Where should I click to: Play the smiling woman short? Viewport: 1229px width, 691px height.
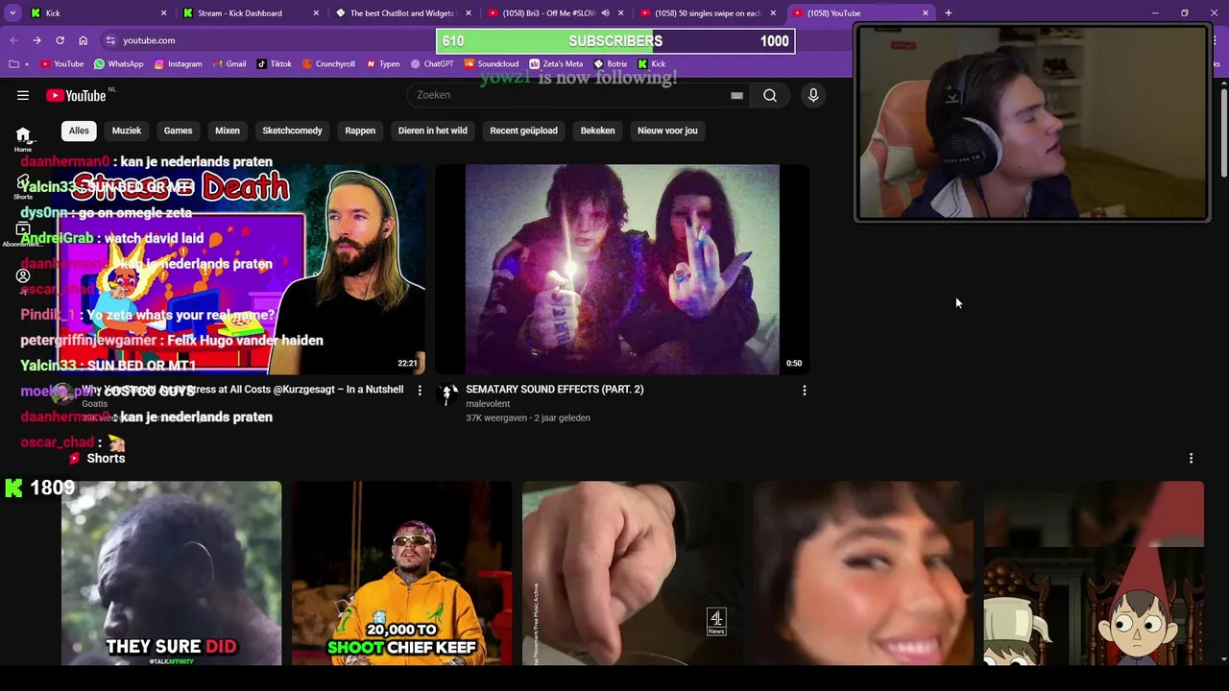[862, 573]
